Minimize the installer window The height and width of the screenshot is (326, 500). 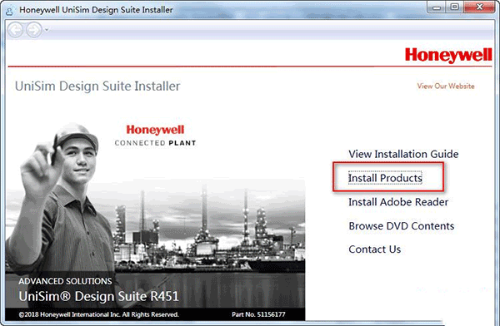[x=437, y=7]
